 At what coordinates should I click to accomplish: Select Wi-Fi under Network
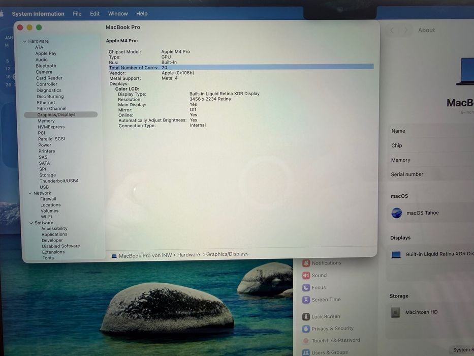pyautogui.click(x=46, y=217)
